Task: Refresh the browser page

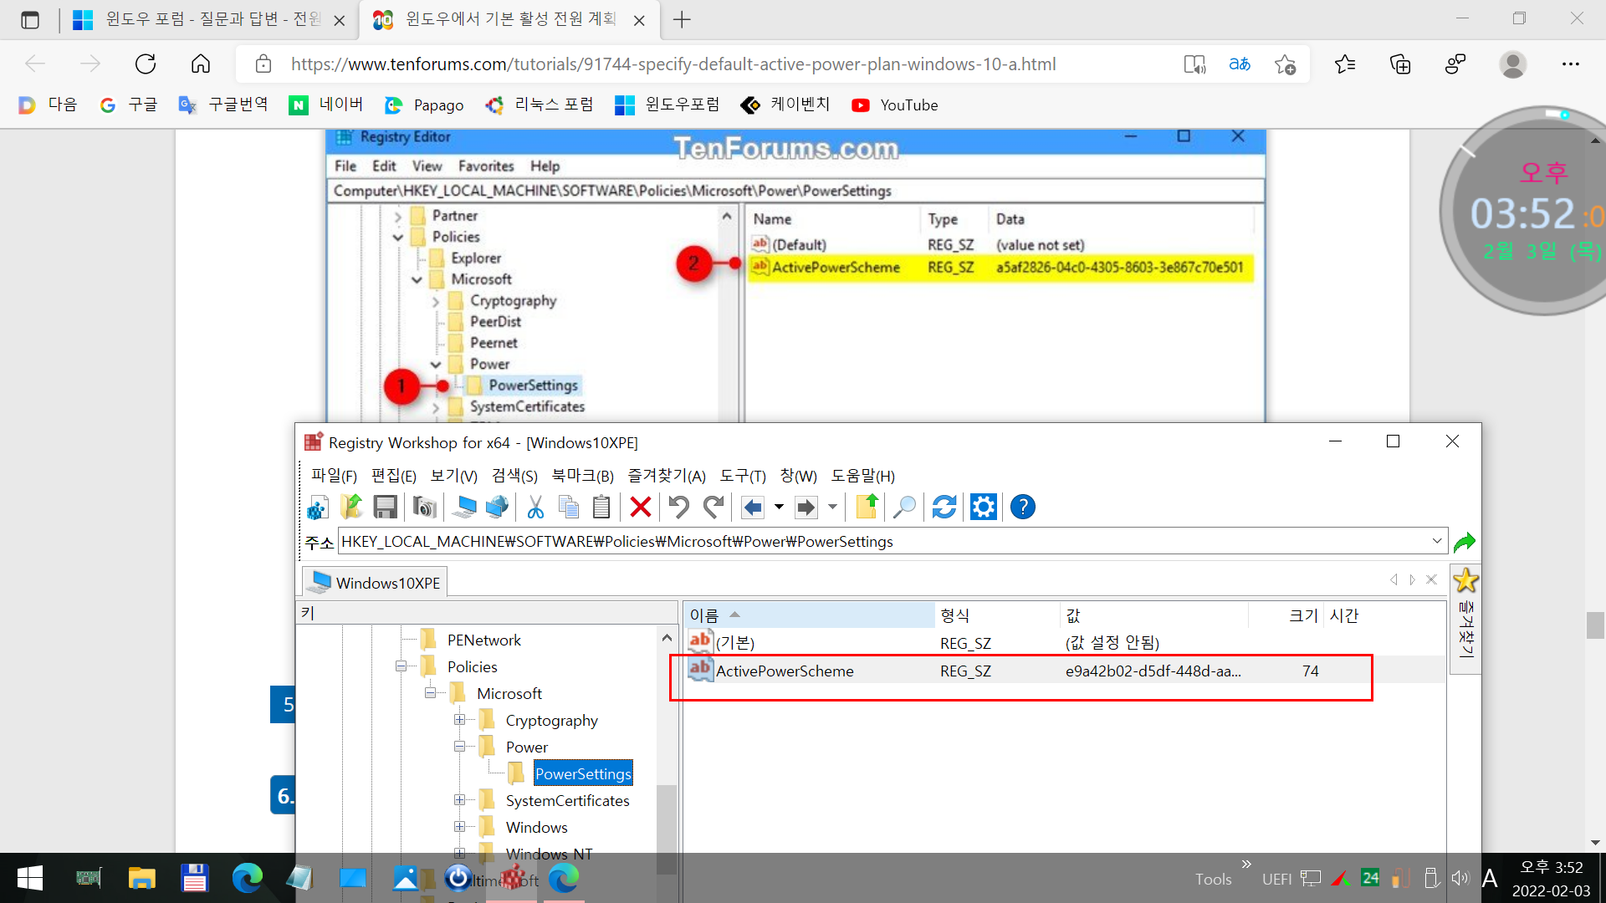Action: pyautogui.click(x=146, y=64)
